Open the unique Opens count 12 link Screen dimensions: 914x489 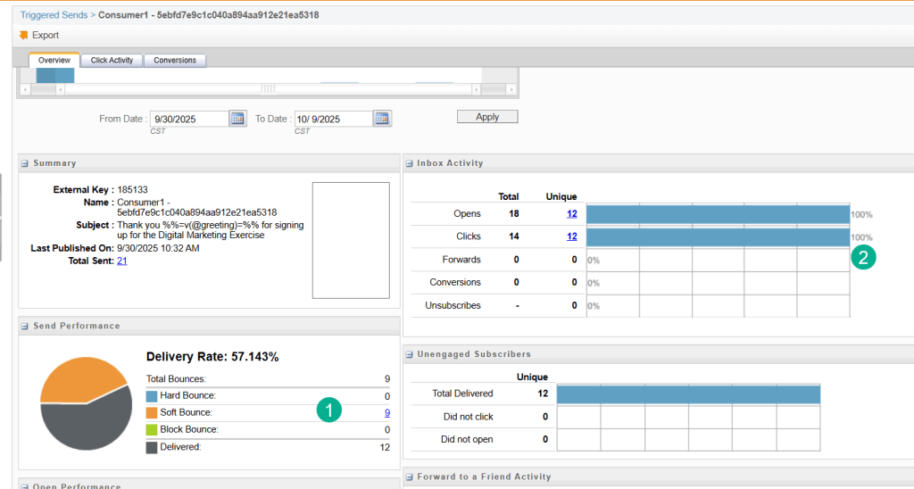point(571,214)
